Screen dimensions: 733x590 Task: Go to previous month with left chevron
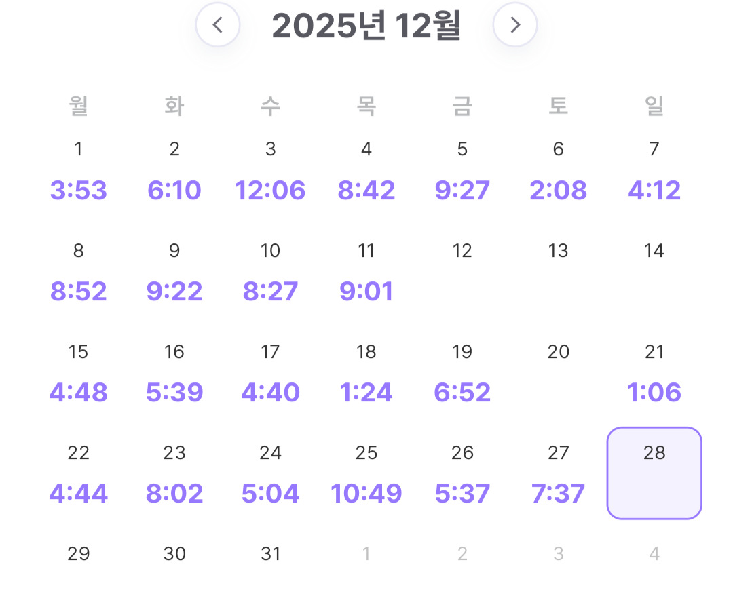point(218,25)
